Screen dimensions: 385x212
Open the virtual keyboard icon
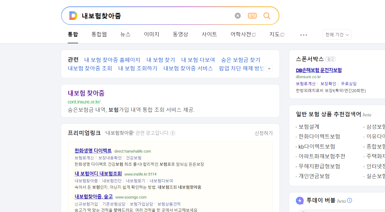(252, 16)
